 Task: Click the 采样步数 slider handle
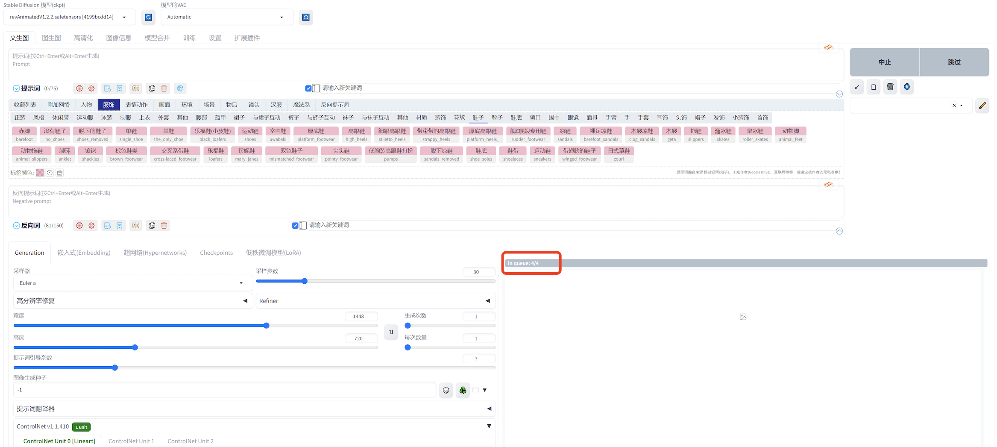point(305,281)
